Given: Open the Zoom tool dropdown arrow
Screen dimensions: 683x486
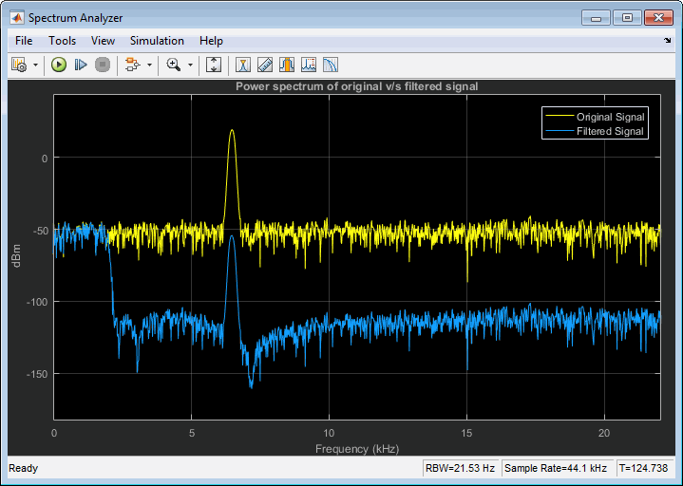Looking at the screenshot, I should click(x=191, y=65).
